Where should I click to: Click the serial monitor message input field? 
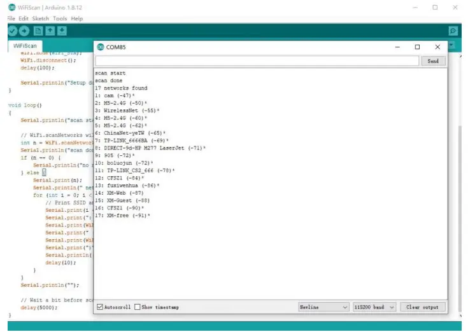tap(257, 61)
